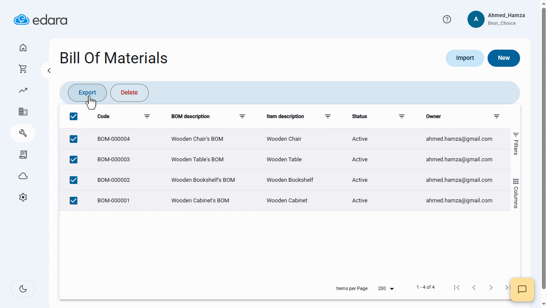Click the page vertical scrollbar

pos(544,150)
